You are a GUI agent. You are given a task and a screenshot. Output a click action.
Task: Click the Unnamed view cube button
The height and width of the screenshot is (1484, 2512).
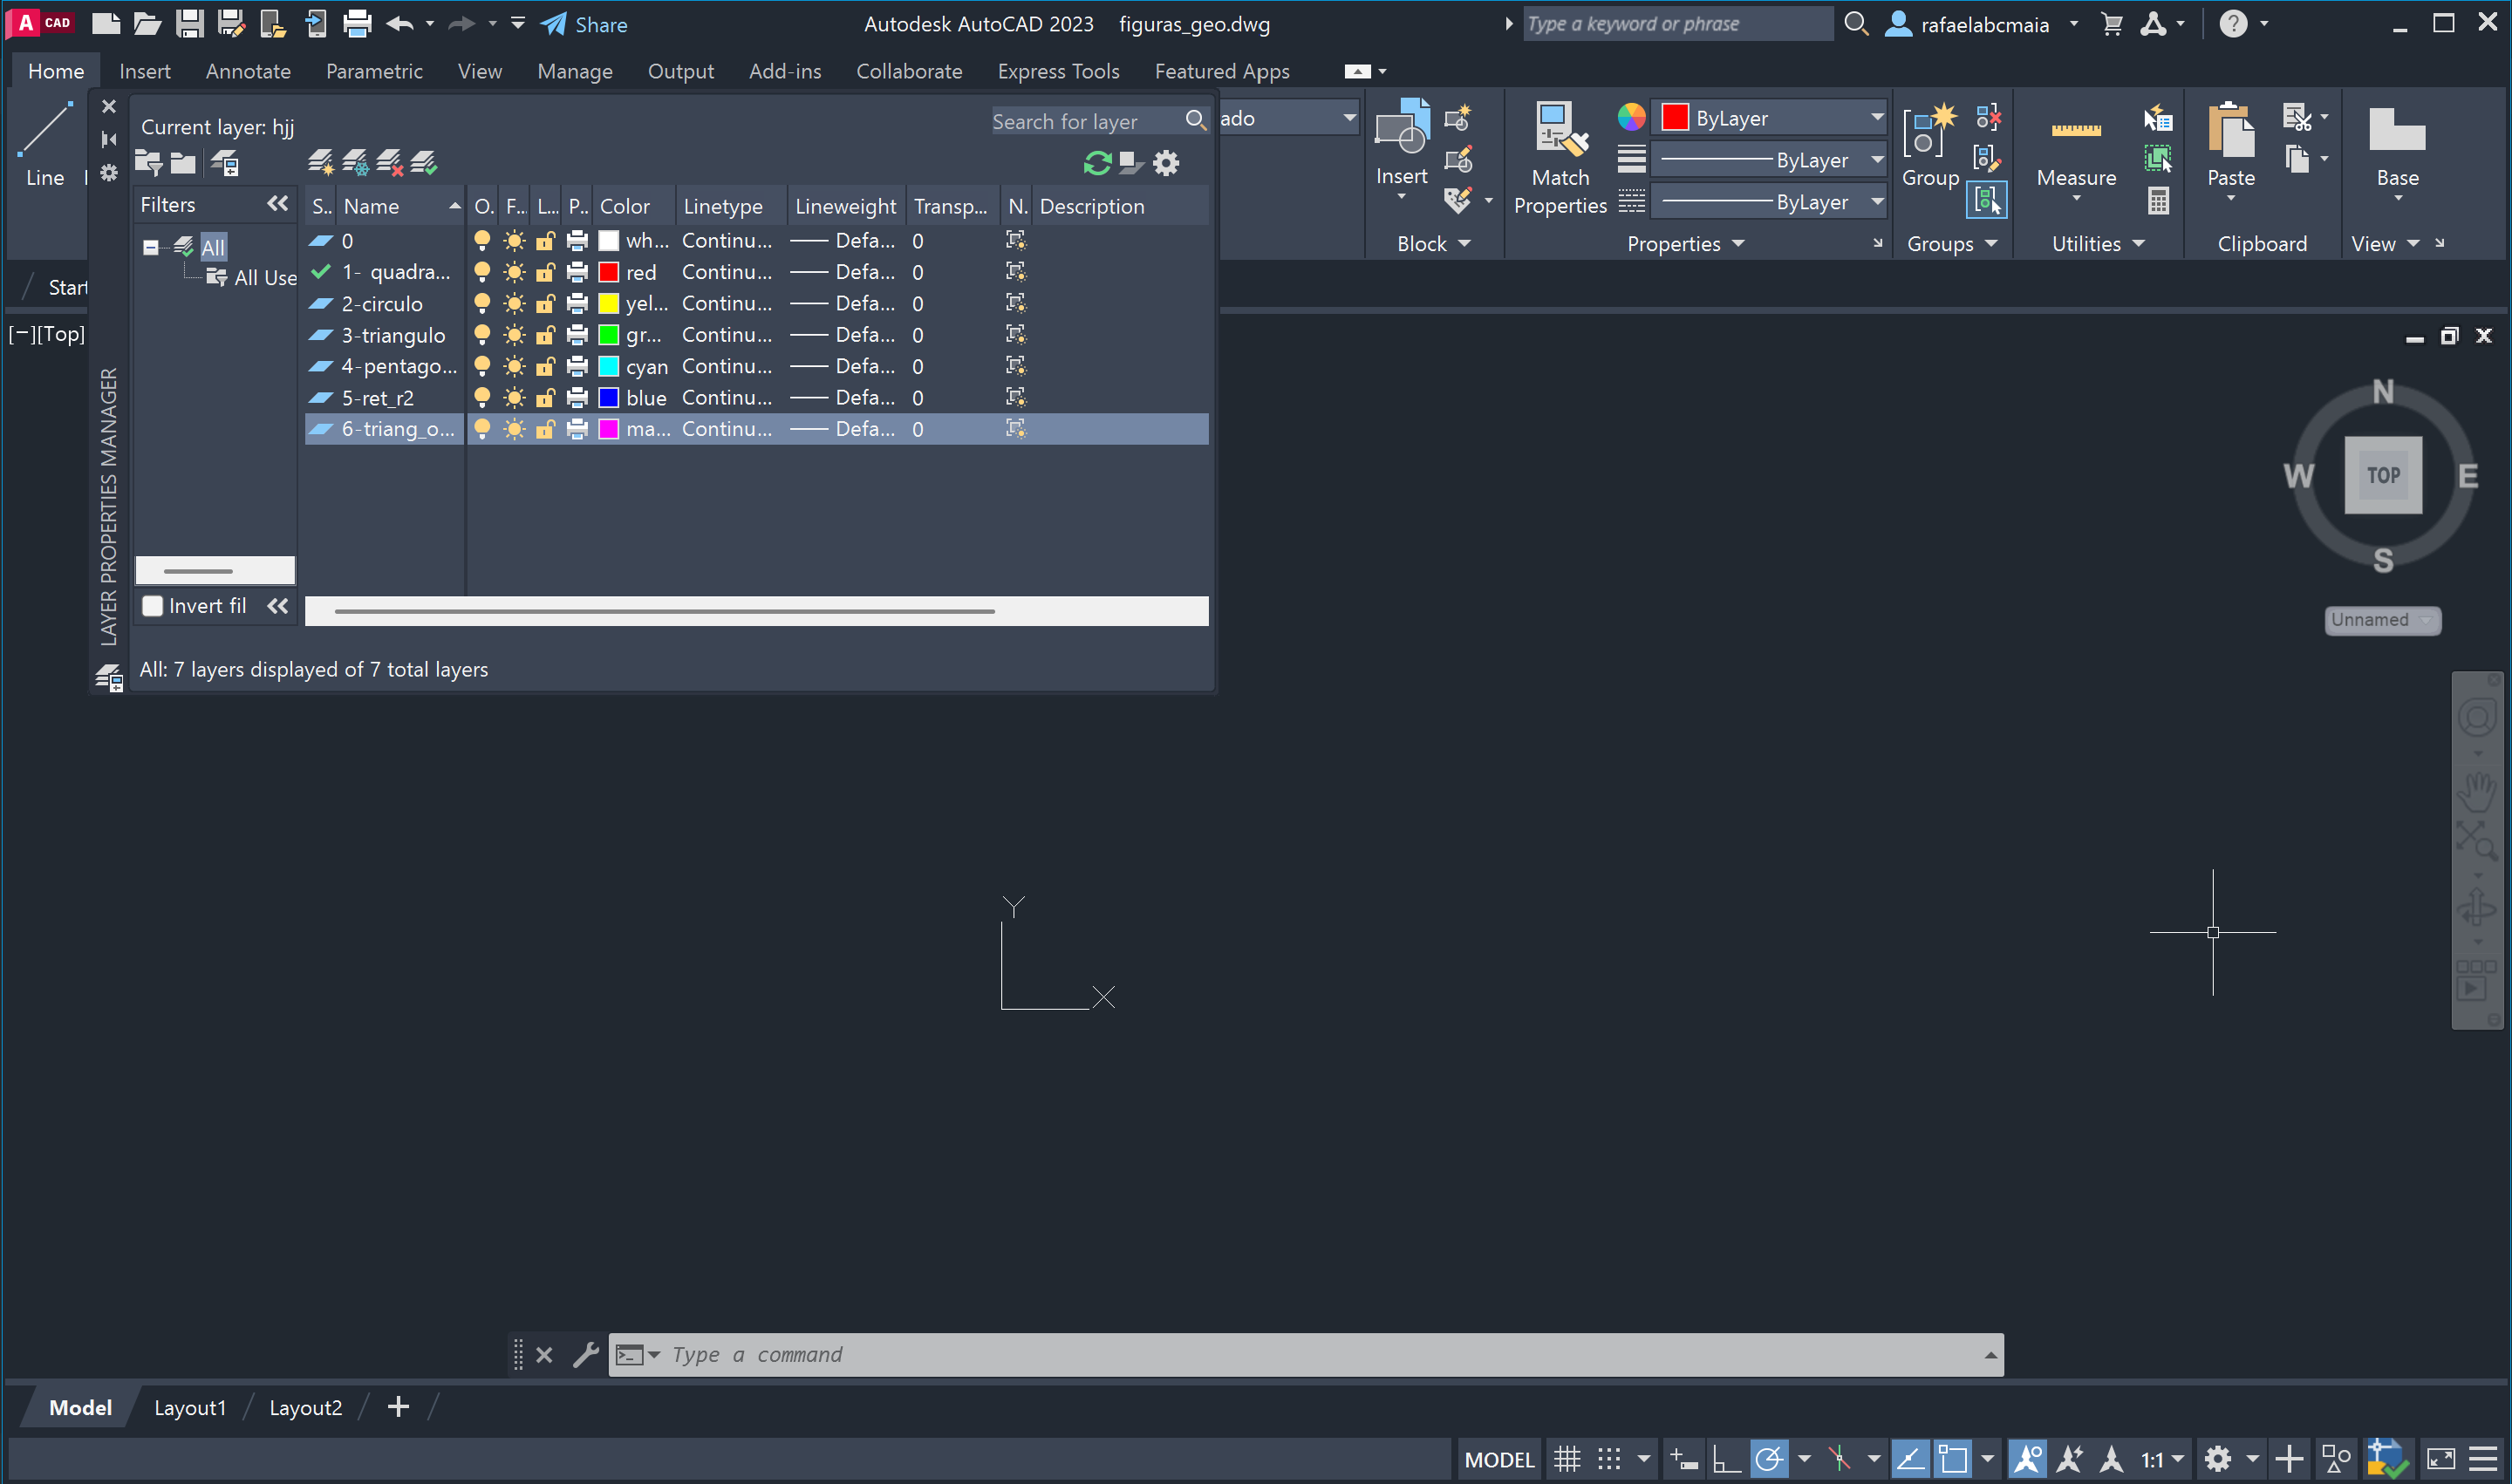tap(2381, 620)
